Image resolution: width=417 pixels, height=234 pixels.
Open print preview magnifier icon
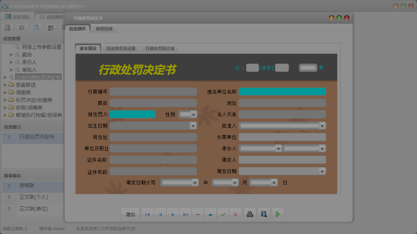tap(264, 214)
